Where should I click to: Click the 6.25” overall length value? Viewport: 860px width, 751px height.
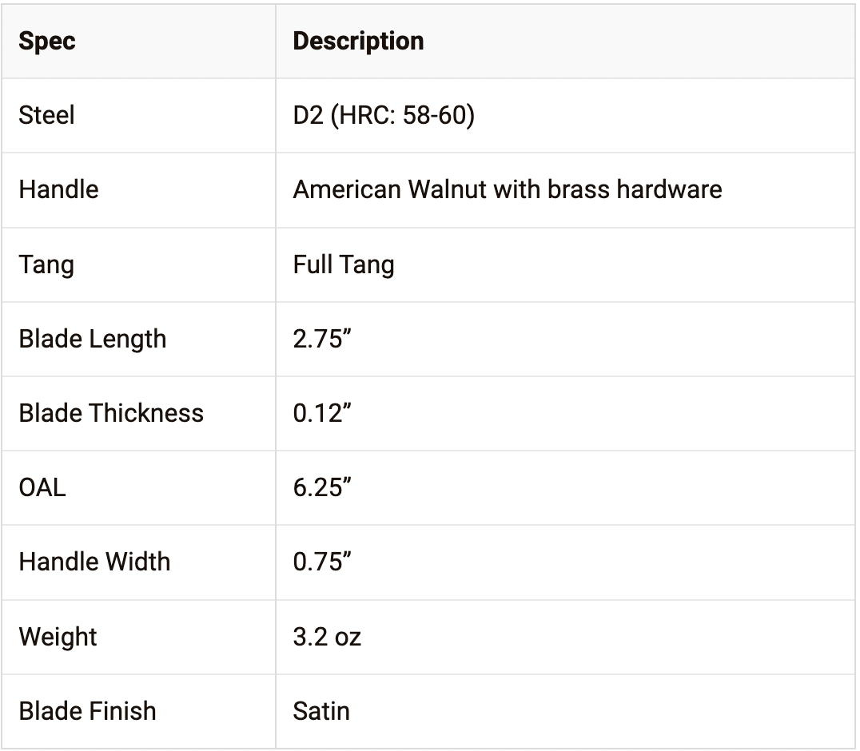click(x=323, y=487)
